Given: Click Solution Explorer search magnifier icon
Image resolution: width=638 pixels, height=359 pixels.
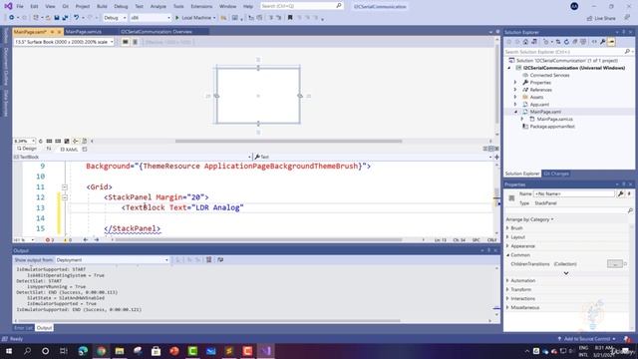Looking at the screenshot, I should click(627, 52).
